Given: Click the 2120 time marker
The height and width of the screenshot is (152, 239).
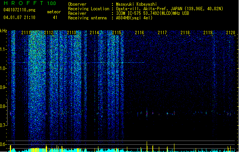Looking at the screenshot, I should (x=231, y=33).
